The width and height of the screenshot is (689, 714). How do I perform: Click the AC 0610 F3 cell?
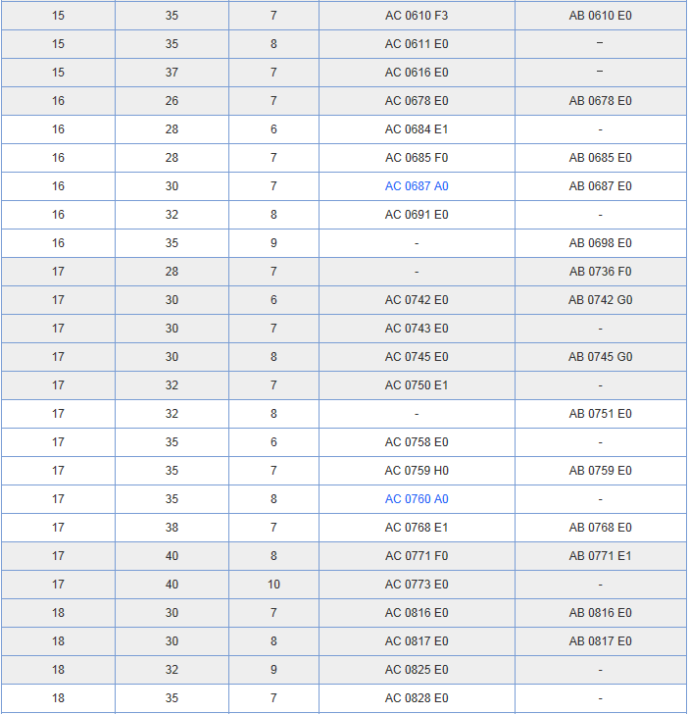417,16
